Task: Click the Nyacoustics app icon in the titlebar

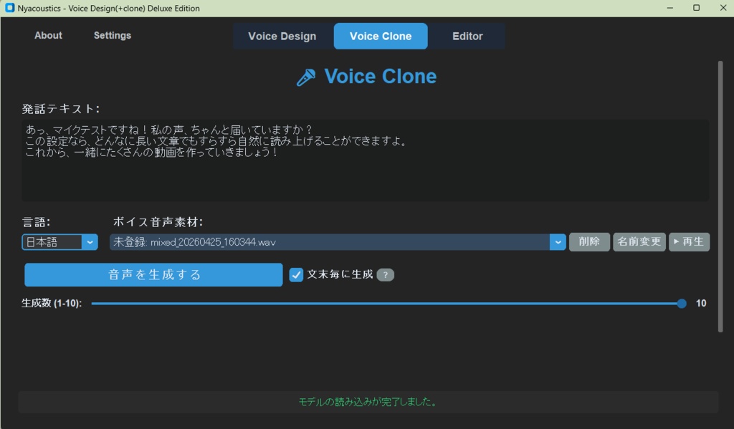Action: point(9,8)
